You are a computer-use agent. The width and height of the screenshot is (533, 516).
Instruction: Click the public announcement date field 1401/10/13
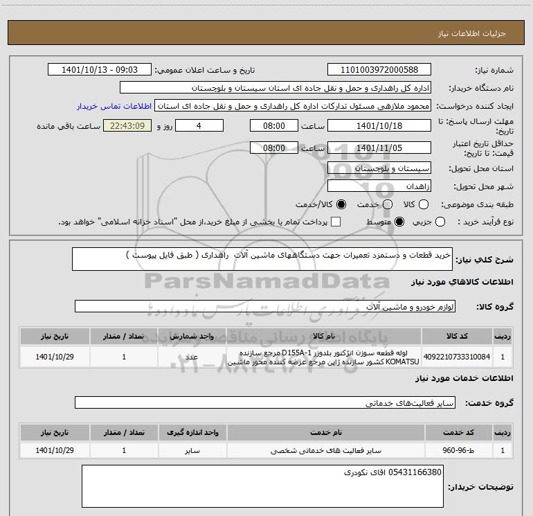[100, 70]
